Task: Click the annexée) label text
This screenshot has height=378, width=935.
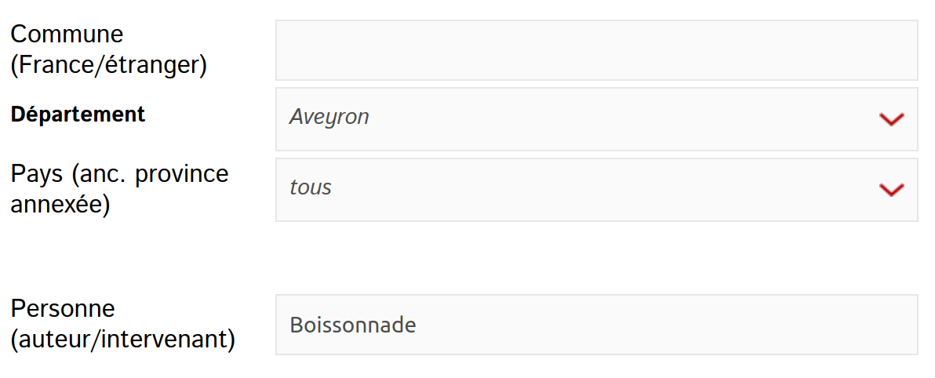Action: coord(60,205)
